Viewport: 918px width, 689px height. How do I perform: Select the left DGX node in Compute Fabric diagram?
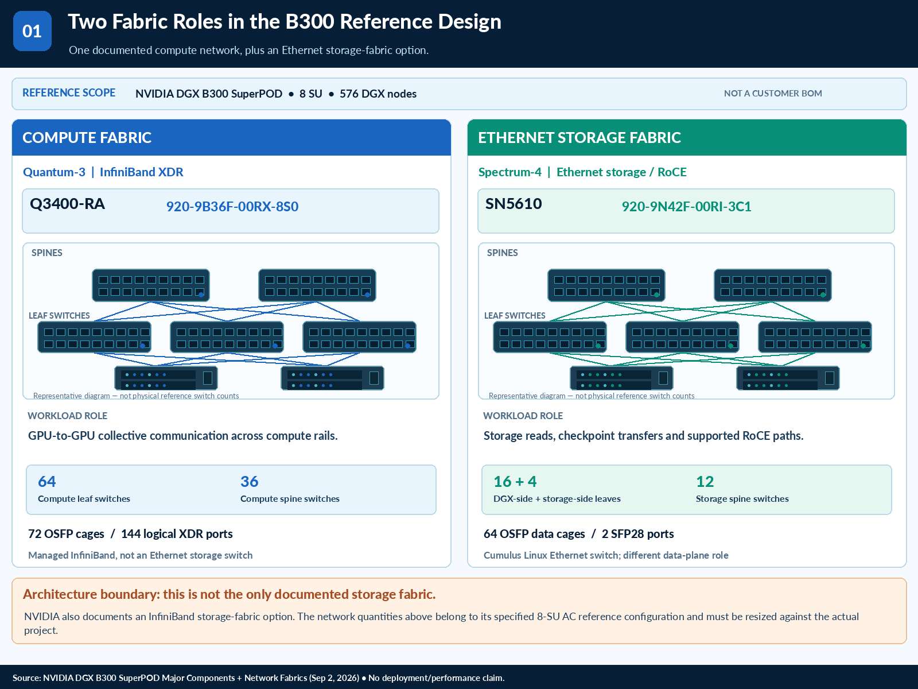coord(166,378)
